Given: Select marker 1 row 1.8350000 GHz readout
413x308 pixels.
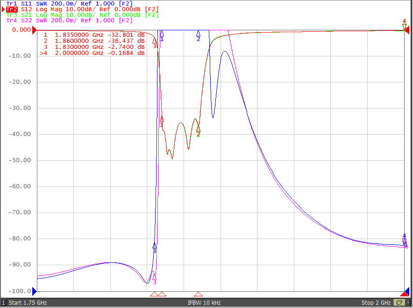Looking at the screenshot, I should click(x=94, y=35).
